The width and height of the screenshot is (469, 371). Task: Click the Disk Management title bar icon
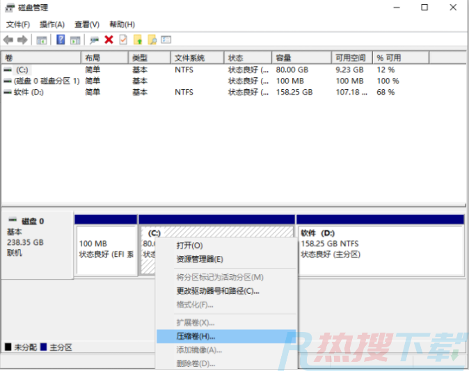[x=9, y=8]
